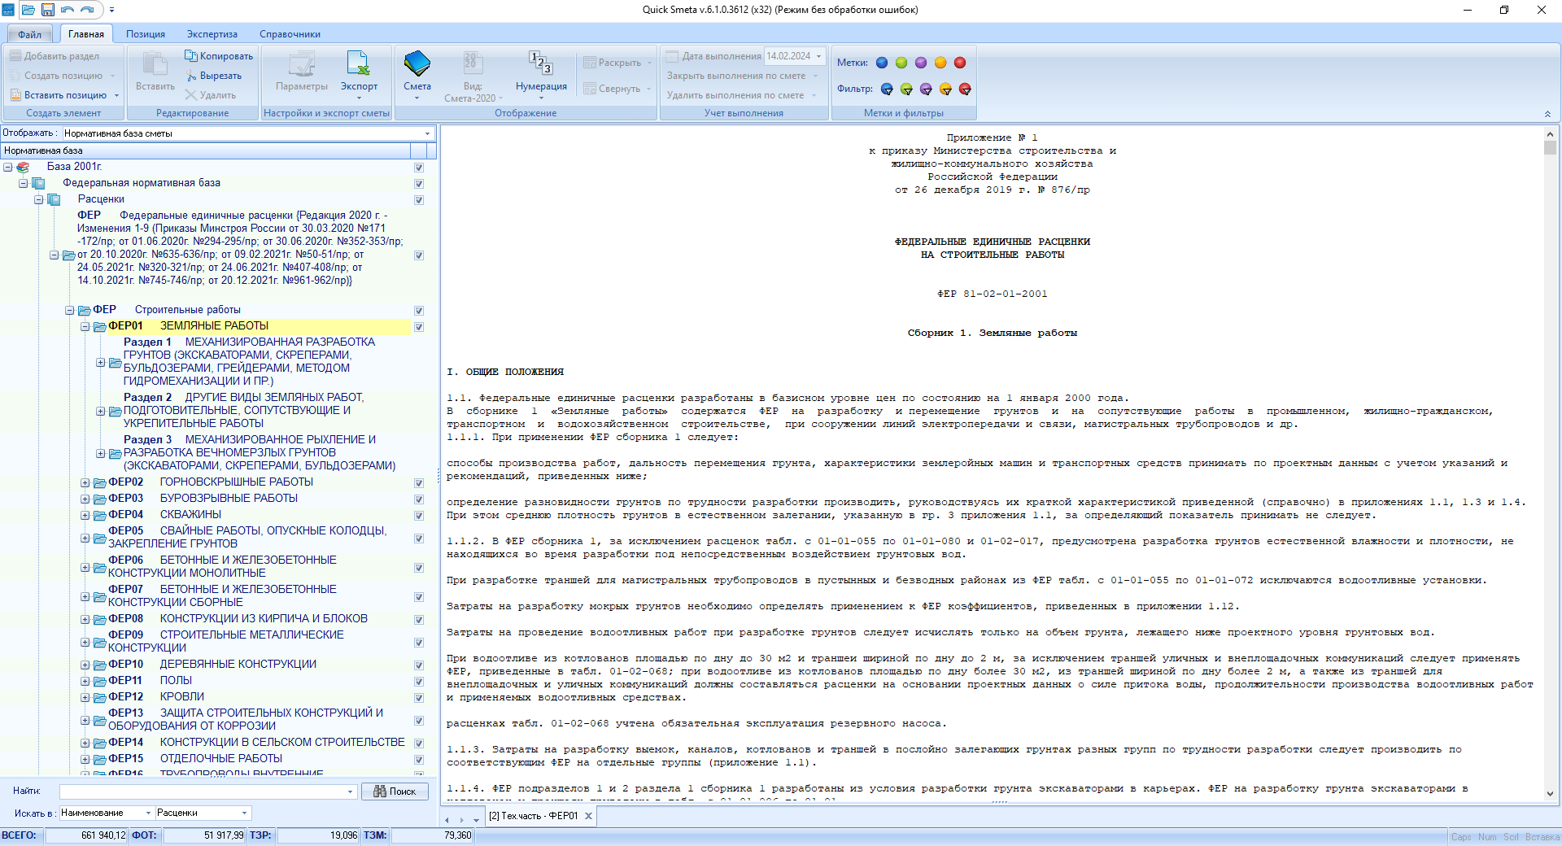1562x846 pixels.
Task: Open the Нумерация tool
Action: pos(541,63)
